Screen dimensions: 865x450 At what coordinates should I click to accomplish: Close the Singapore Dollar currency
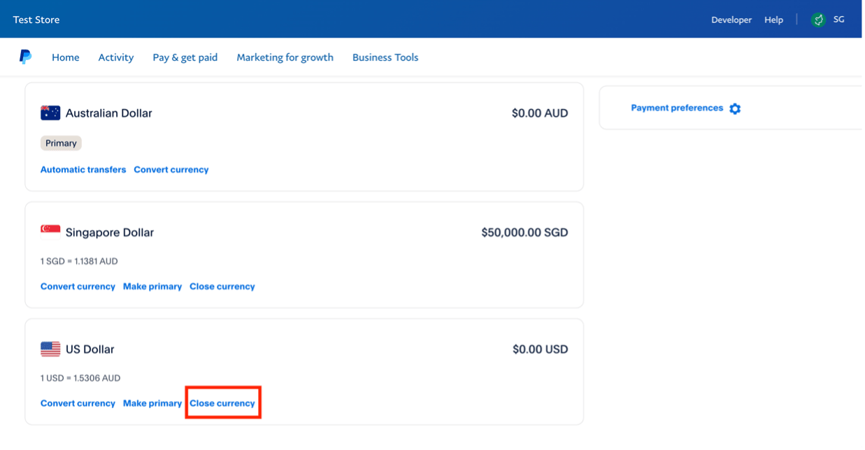tap(222, 286)
